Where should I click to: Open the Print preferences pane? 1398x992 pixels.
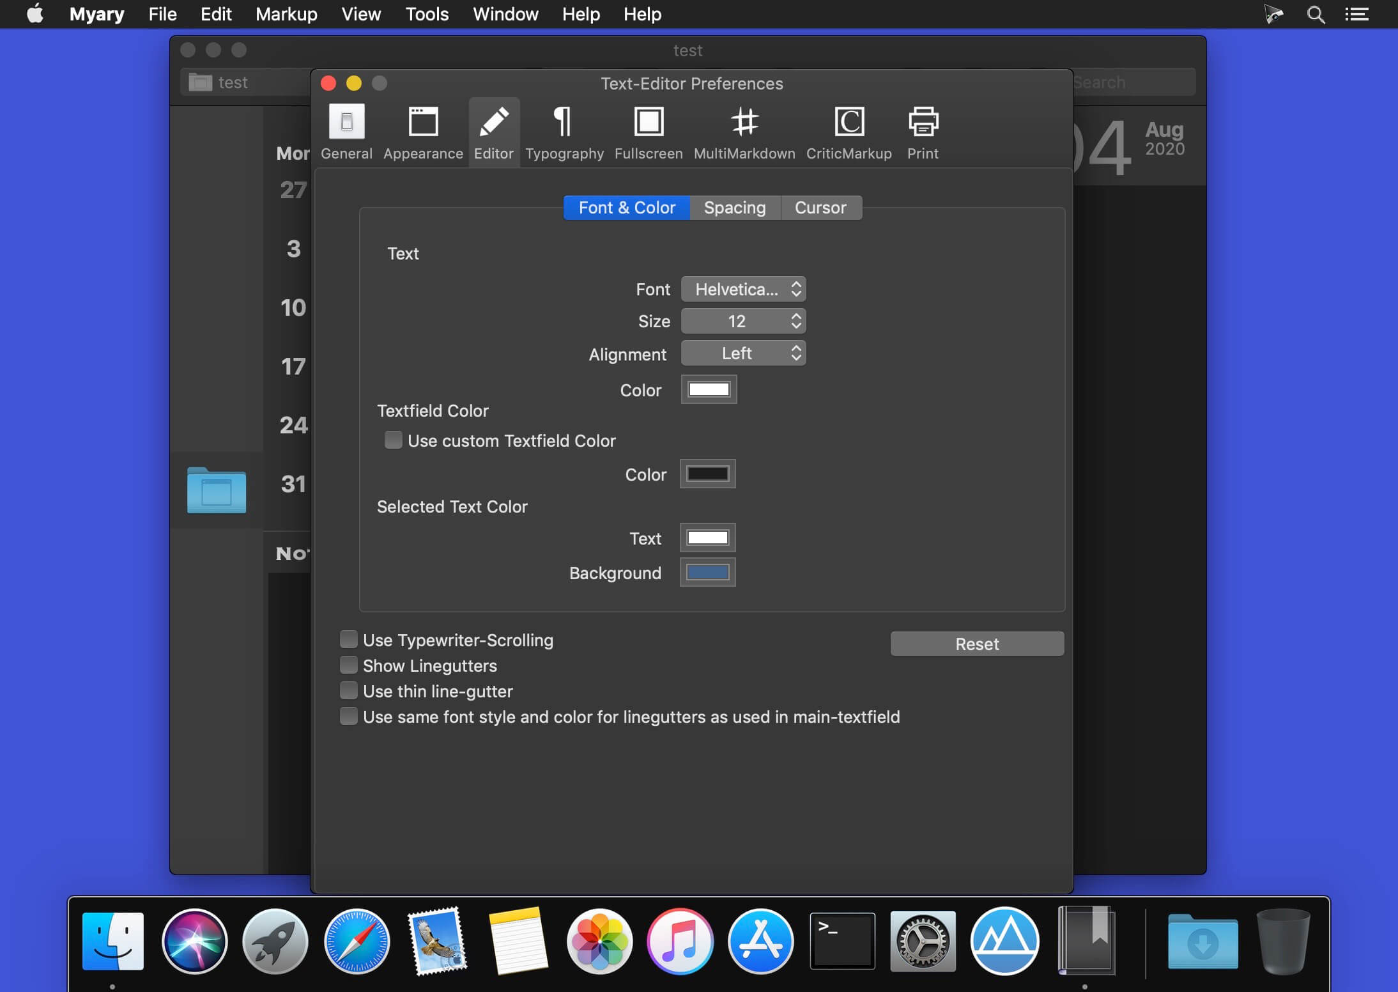[923, 132]
